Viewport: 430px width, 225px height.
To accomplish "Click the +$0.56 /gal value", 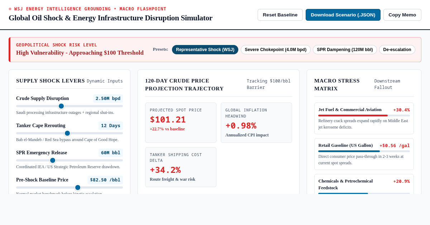I will [x=395, y=146].
